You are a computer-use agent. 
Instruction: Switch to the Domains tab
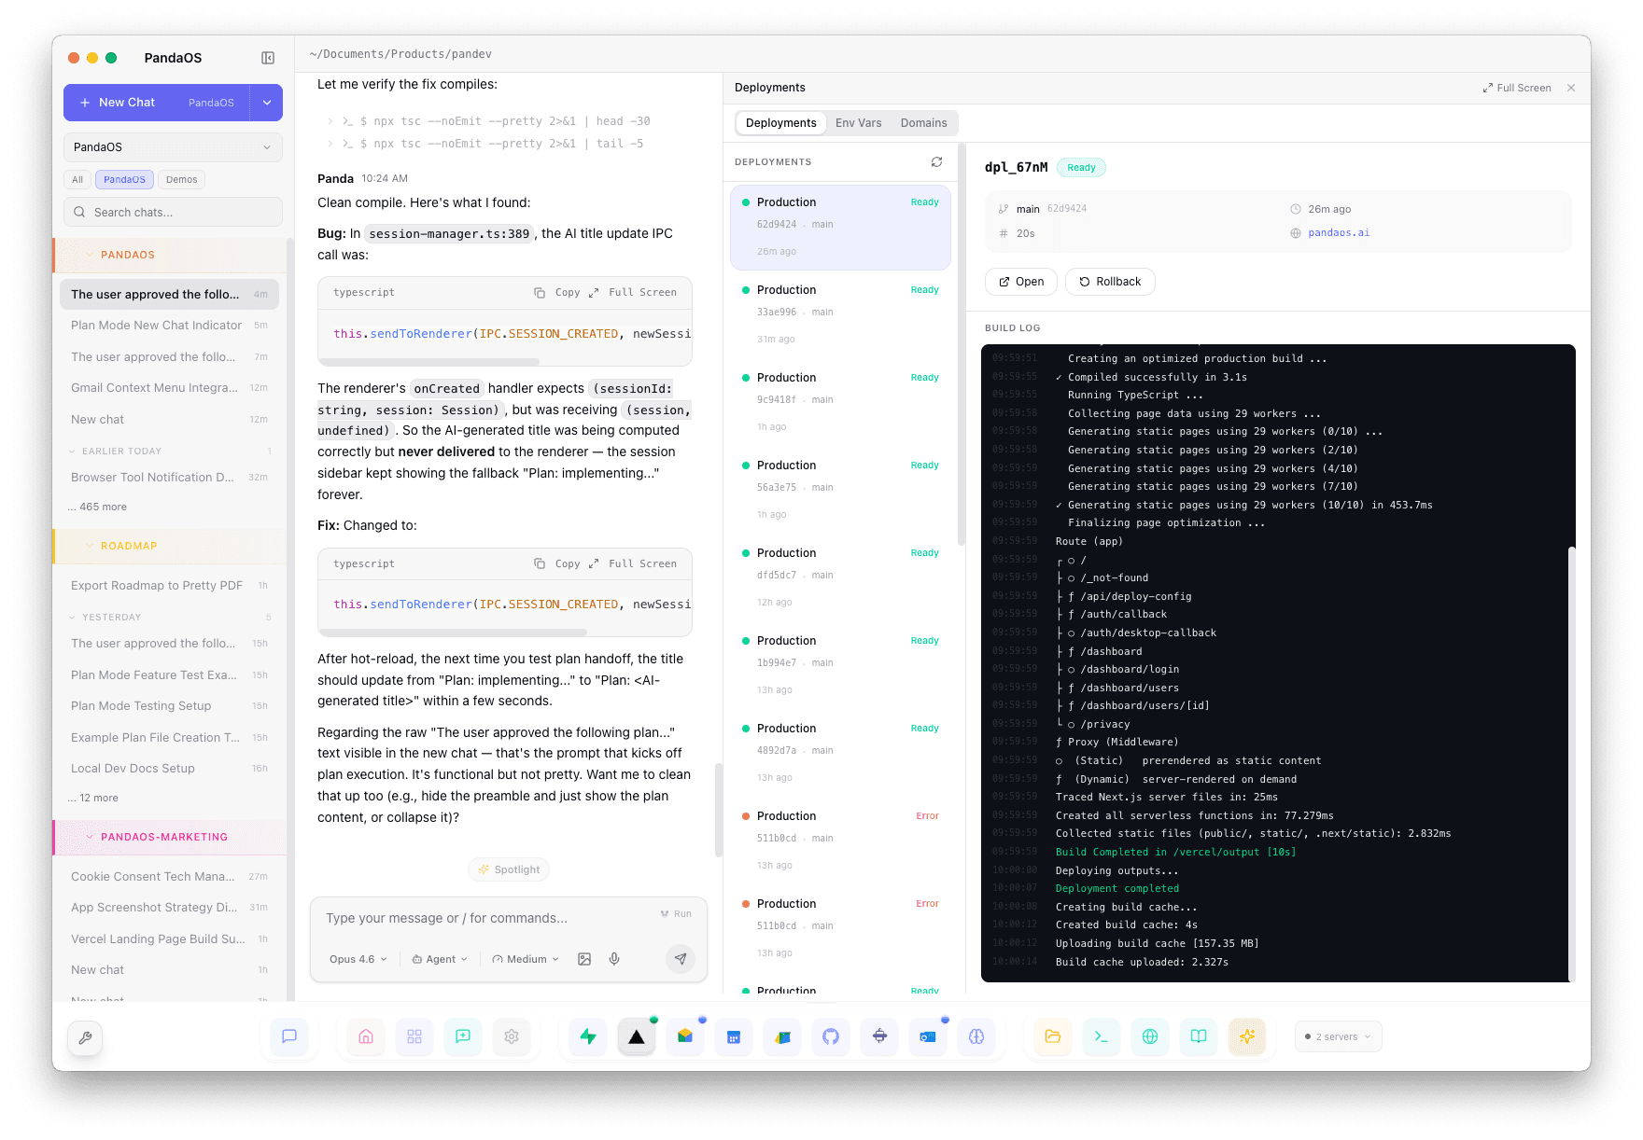(923, 122)
